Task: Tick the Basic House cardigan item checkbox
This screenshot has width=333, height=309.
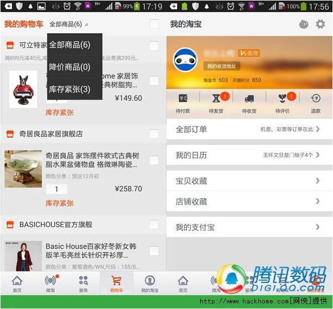Action: [x=154, y=251]
